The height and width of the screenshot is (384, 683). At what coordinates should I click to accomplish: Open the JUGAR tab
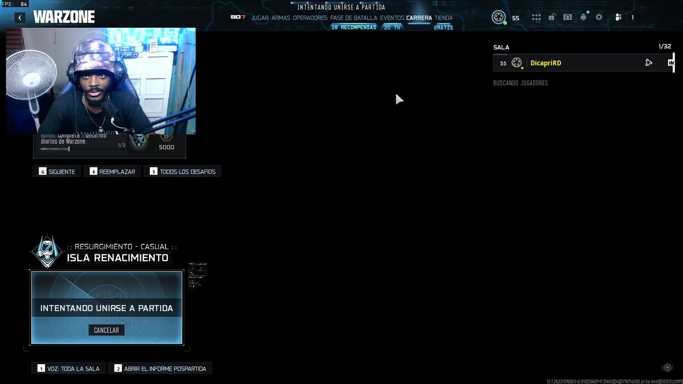click(260, 18)
